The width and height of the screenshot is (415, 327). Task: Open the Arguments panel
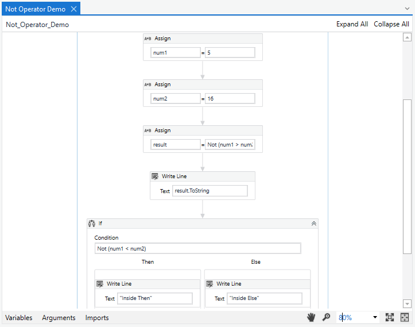coord(59,318)
